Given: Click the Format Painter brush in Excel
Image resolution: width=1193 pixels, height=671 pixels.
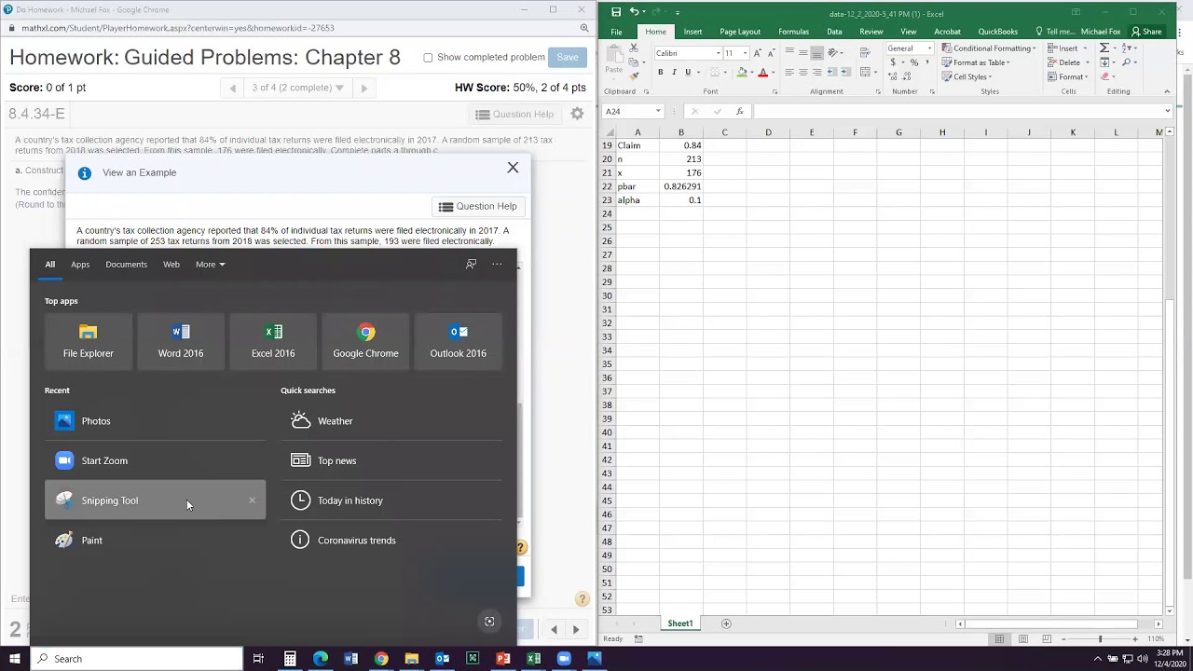Looking at the screenshot, I should pyautogui.click(x=634, y=76).
